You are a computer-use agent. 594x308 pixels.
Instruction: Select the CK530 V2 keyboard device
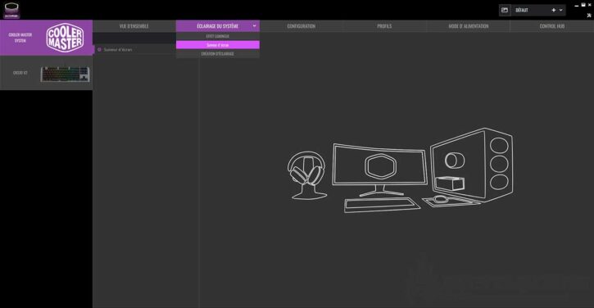46,73
